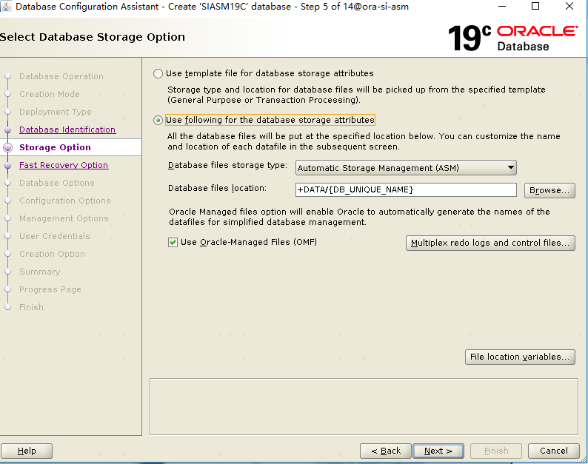Click 'Database Operation' step text
The width and height of the screenshot is (588, 464).
[61, 76]
